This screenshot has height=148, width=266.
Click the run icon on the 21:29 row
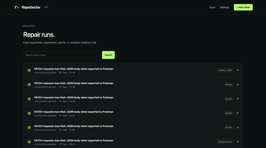29,99
